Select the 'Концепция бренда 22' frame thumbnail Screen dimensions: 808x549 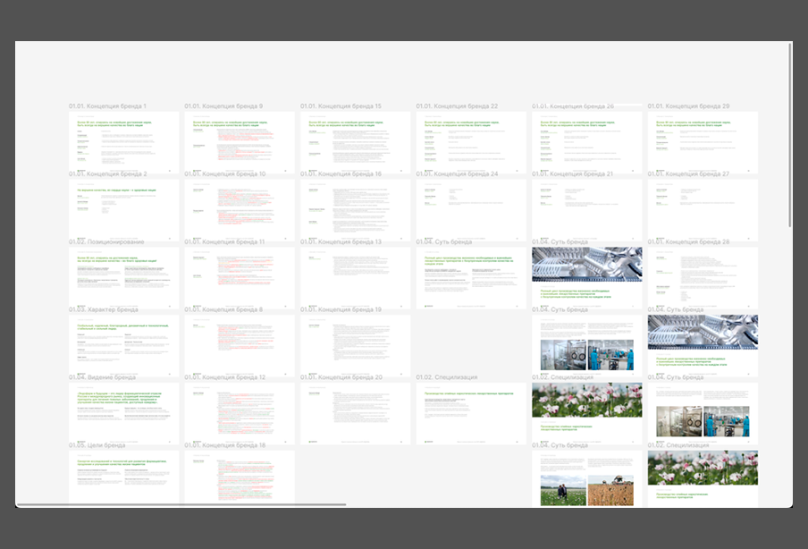click(471, 141)
